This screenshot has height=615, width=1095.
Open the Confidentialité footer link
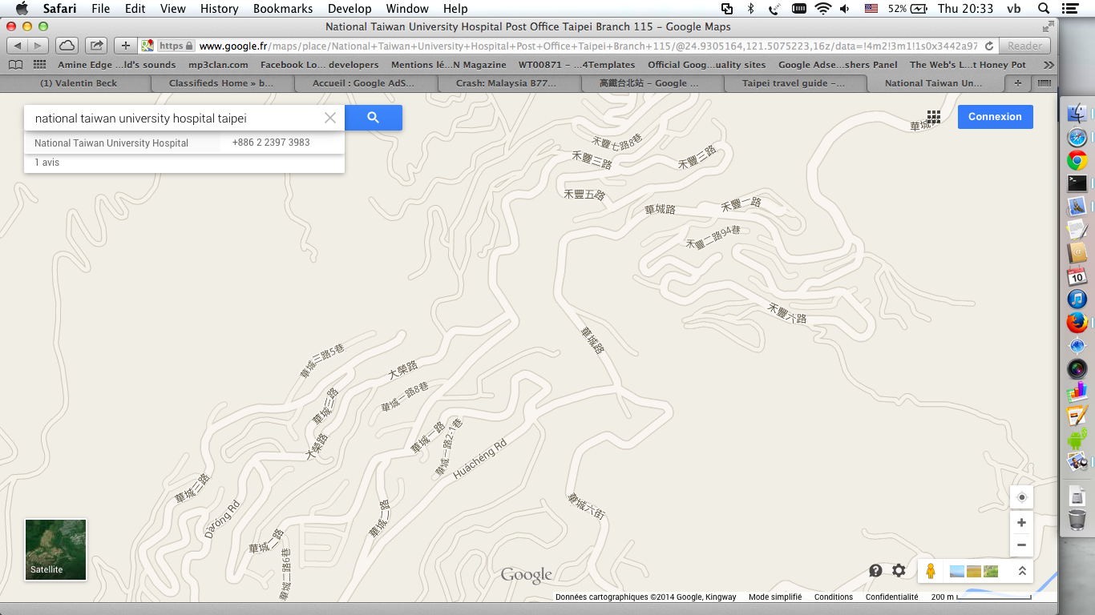click(891, 597)
